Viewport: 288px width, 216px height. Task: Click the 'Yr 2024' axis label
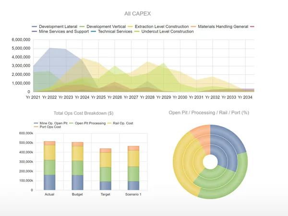[82, 97]
